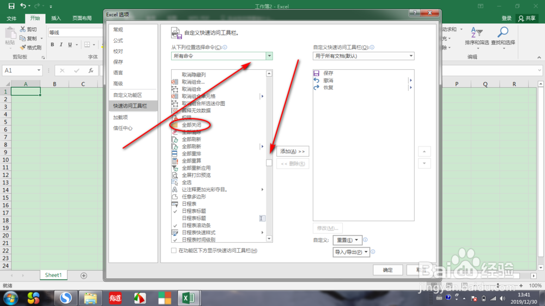
Task: Click the Save icon in Excel title bar
Action: [x=11, y=6]
